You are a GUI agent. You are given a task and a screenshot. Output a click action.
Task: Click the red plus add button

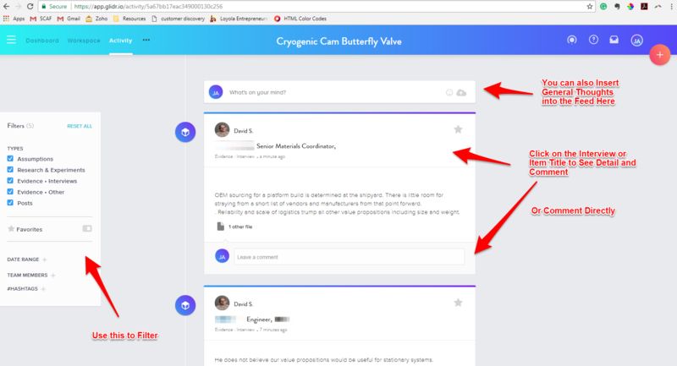[660, 55]
